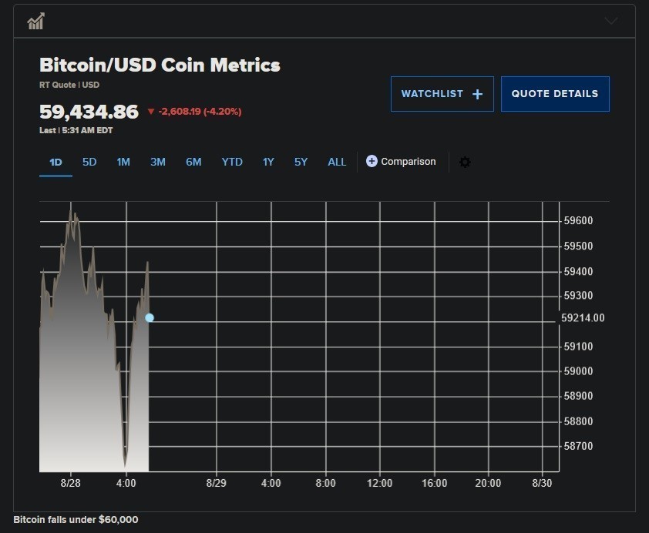
Task: Switch to 6M chart view
Action: coord(193,162)
